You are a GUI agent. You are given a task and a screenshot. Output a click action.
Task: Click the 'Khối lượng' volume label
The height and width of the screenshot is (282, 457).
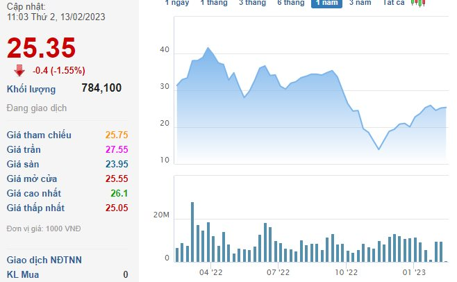31,88
